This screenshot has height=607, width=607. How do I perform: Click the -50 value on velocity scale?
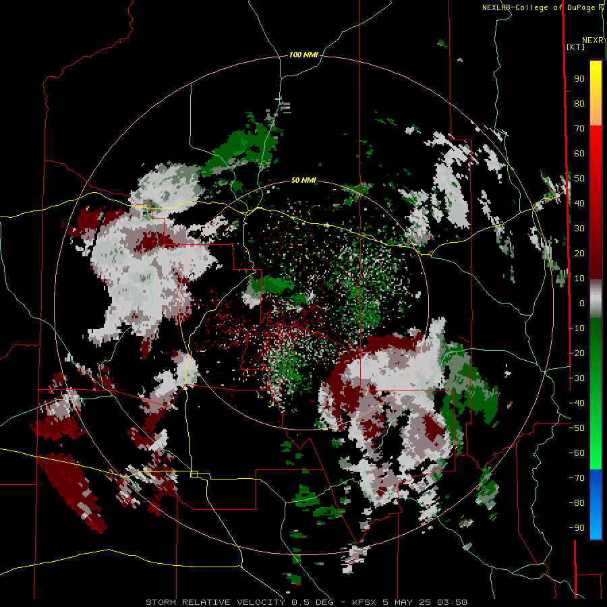point(577,428)
